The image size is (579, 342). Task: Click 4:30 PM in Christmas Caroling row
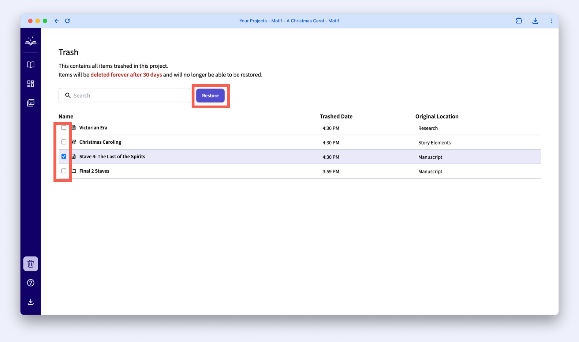click(331, 143)
